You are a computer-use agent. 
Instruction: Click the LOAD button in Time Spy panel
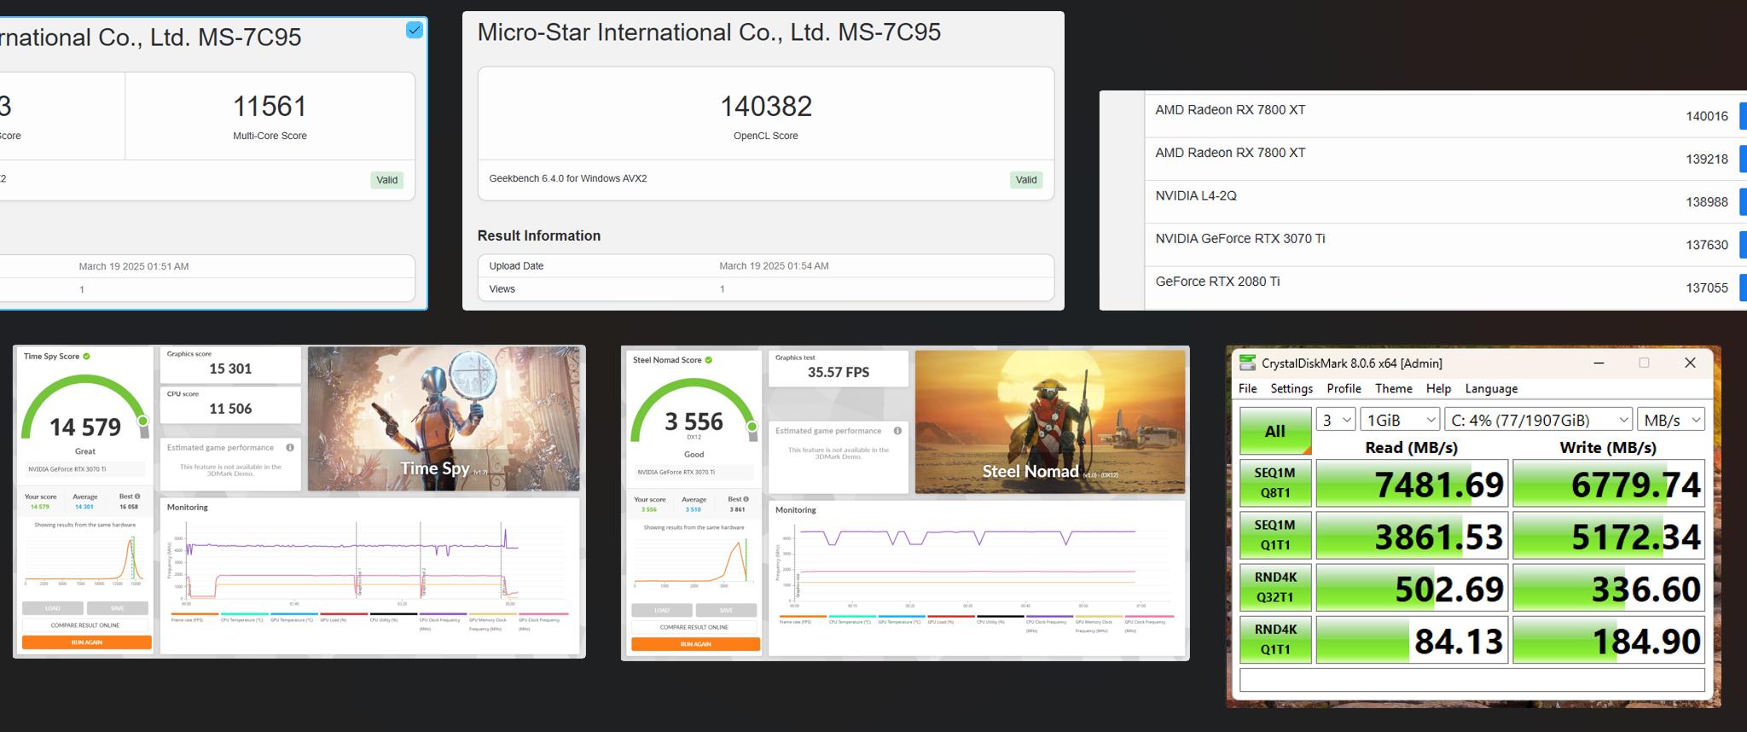pyautogui.click(x=53, y=608)
